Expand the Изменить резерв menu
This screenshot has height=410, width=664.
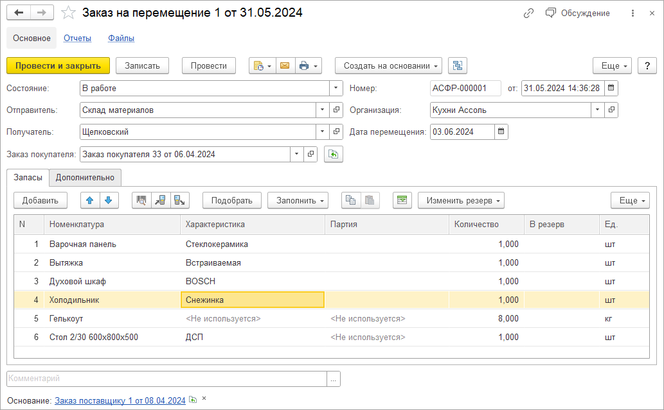coord(460,200)
